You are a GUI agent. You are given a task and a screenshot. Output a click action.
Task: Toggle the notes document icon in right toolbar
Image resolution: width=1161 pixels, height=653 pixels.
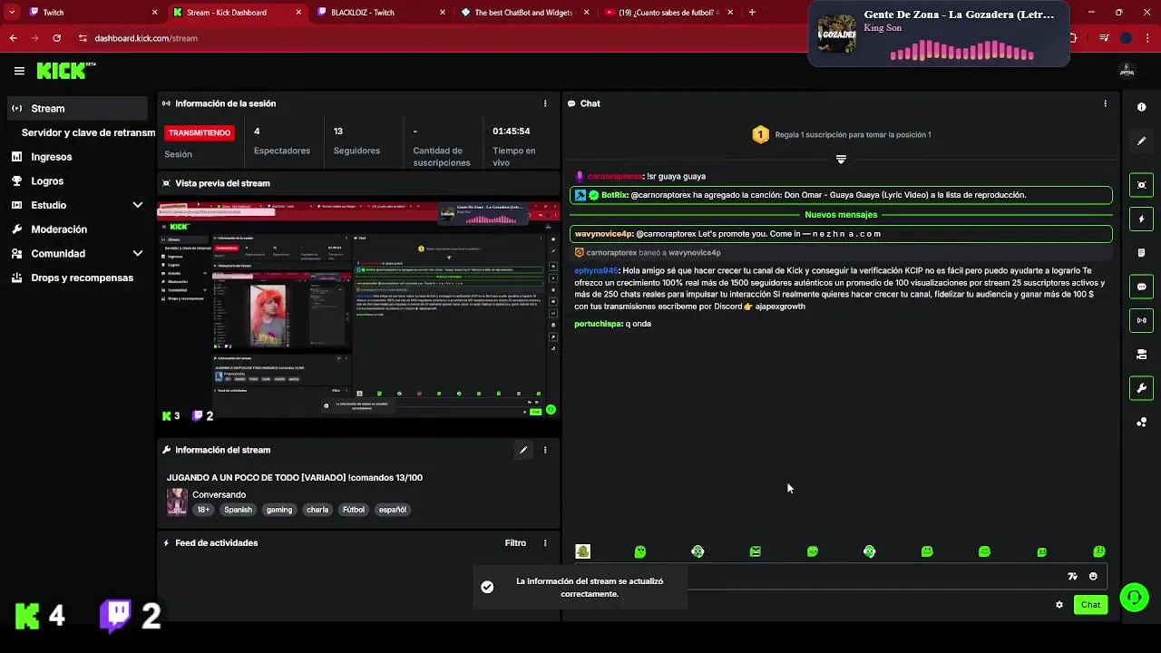point(1141,253)
